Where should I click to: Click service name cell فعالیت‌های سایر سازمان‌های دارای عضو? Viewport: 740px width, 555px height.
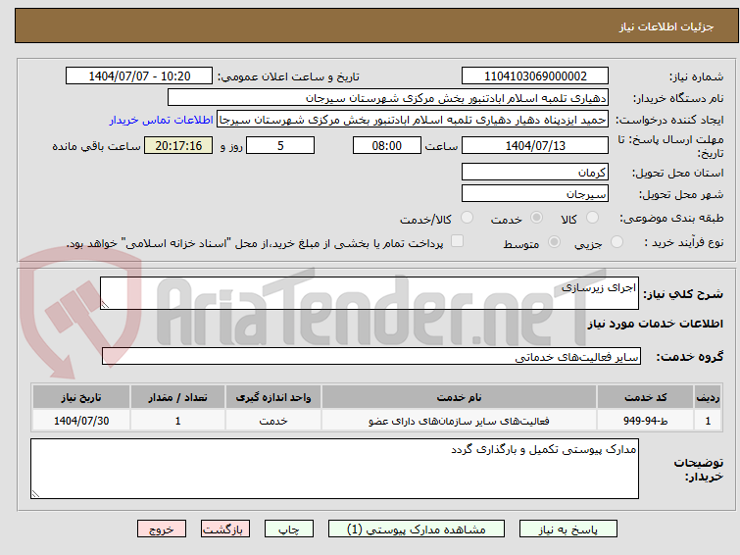tap(460, 421)
